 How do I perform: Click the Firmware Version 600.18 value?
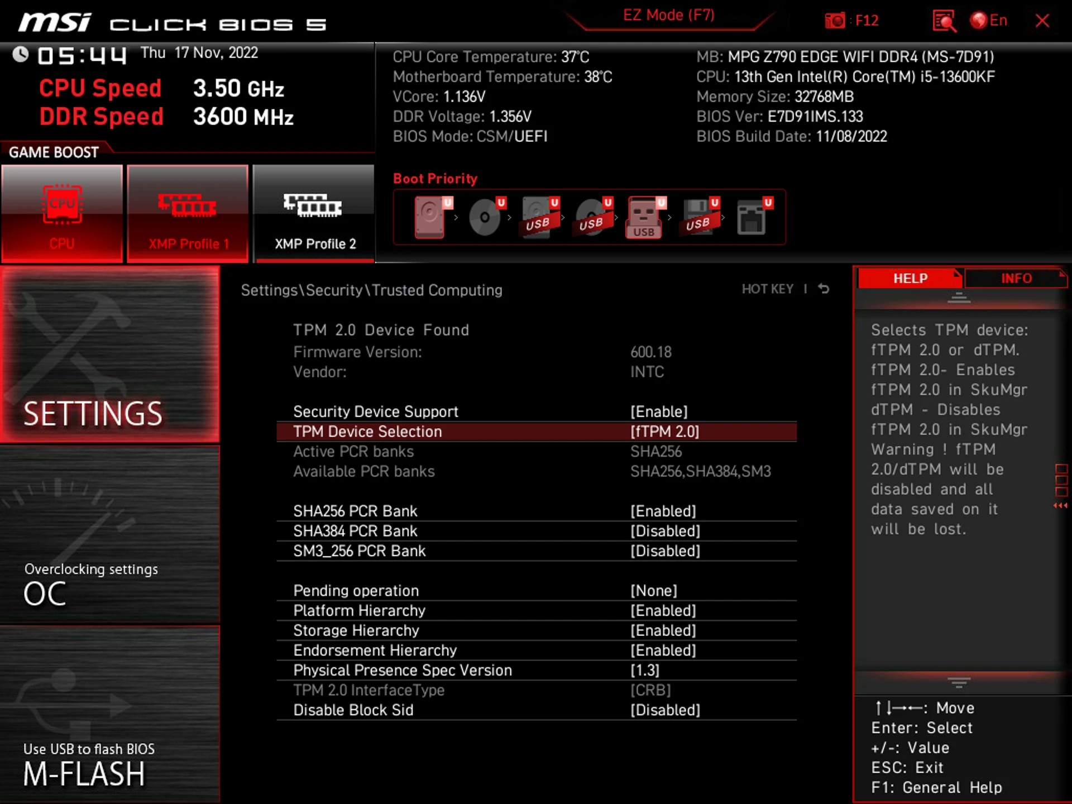click(x=651, y=352)
